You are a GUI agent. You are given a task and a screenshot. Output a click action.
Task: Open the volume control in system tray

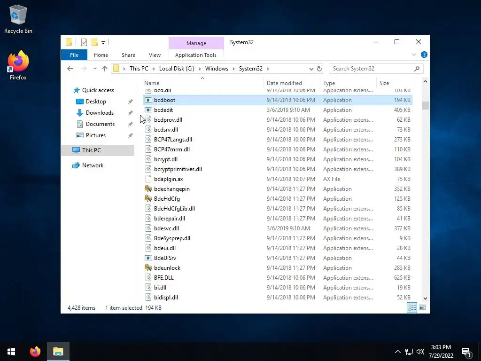(x=420, y=352)
